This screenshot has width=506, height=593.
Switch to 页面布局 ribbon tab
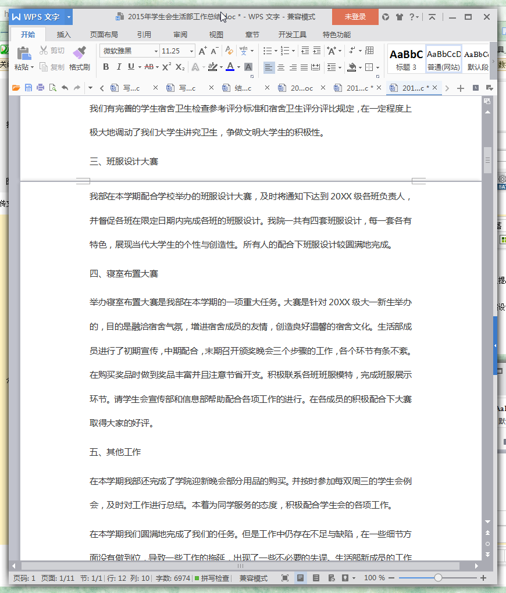pyautogui.click(x=104, y=35)
